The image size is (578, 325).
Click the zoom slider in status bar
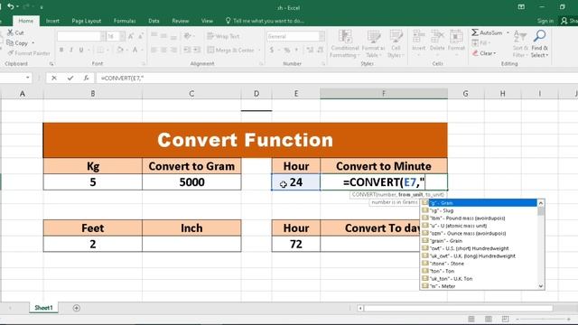click(544, 319)
